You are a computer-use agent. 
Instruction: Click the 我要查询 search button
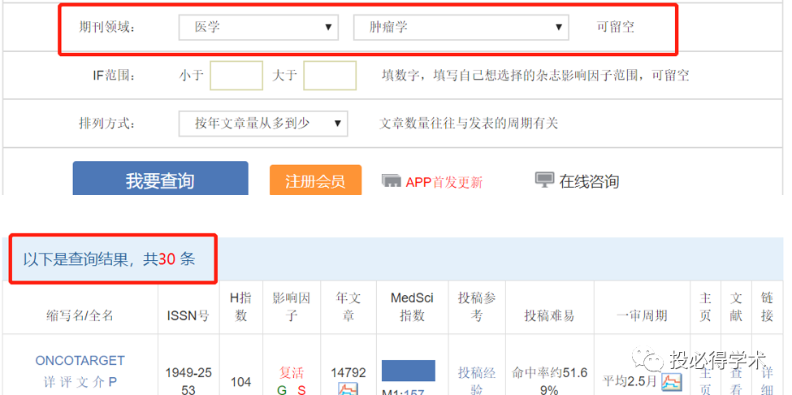pyautogui.click(x=160, y=179)
